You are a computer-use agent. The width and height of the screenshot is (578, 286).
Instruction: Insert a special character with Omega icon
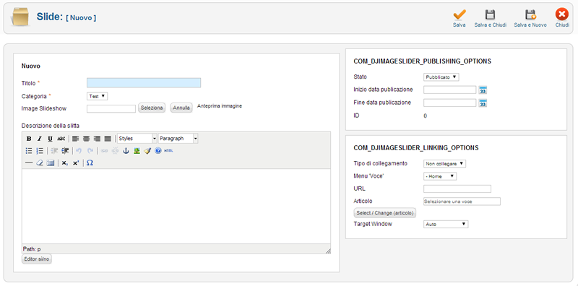click(x=90, y=163)
